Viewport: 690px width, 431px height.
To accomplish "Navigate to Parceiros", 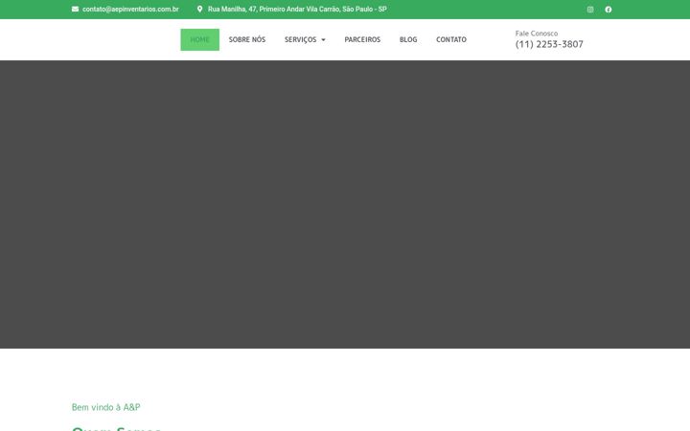I will click(362, 39).
